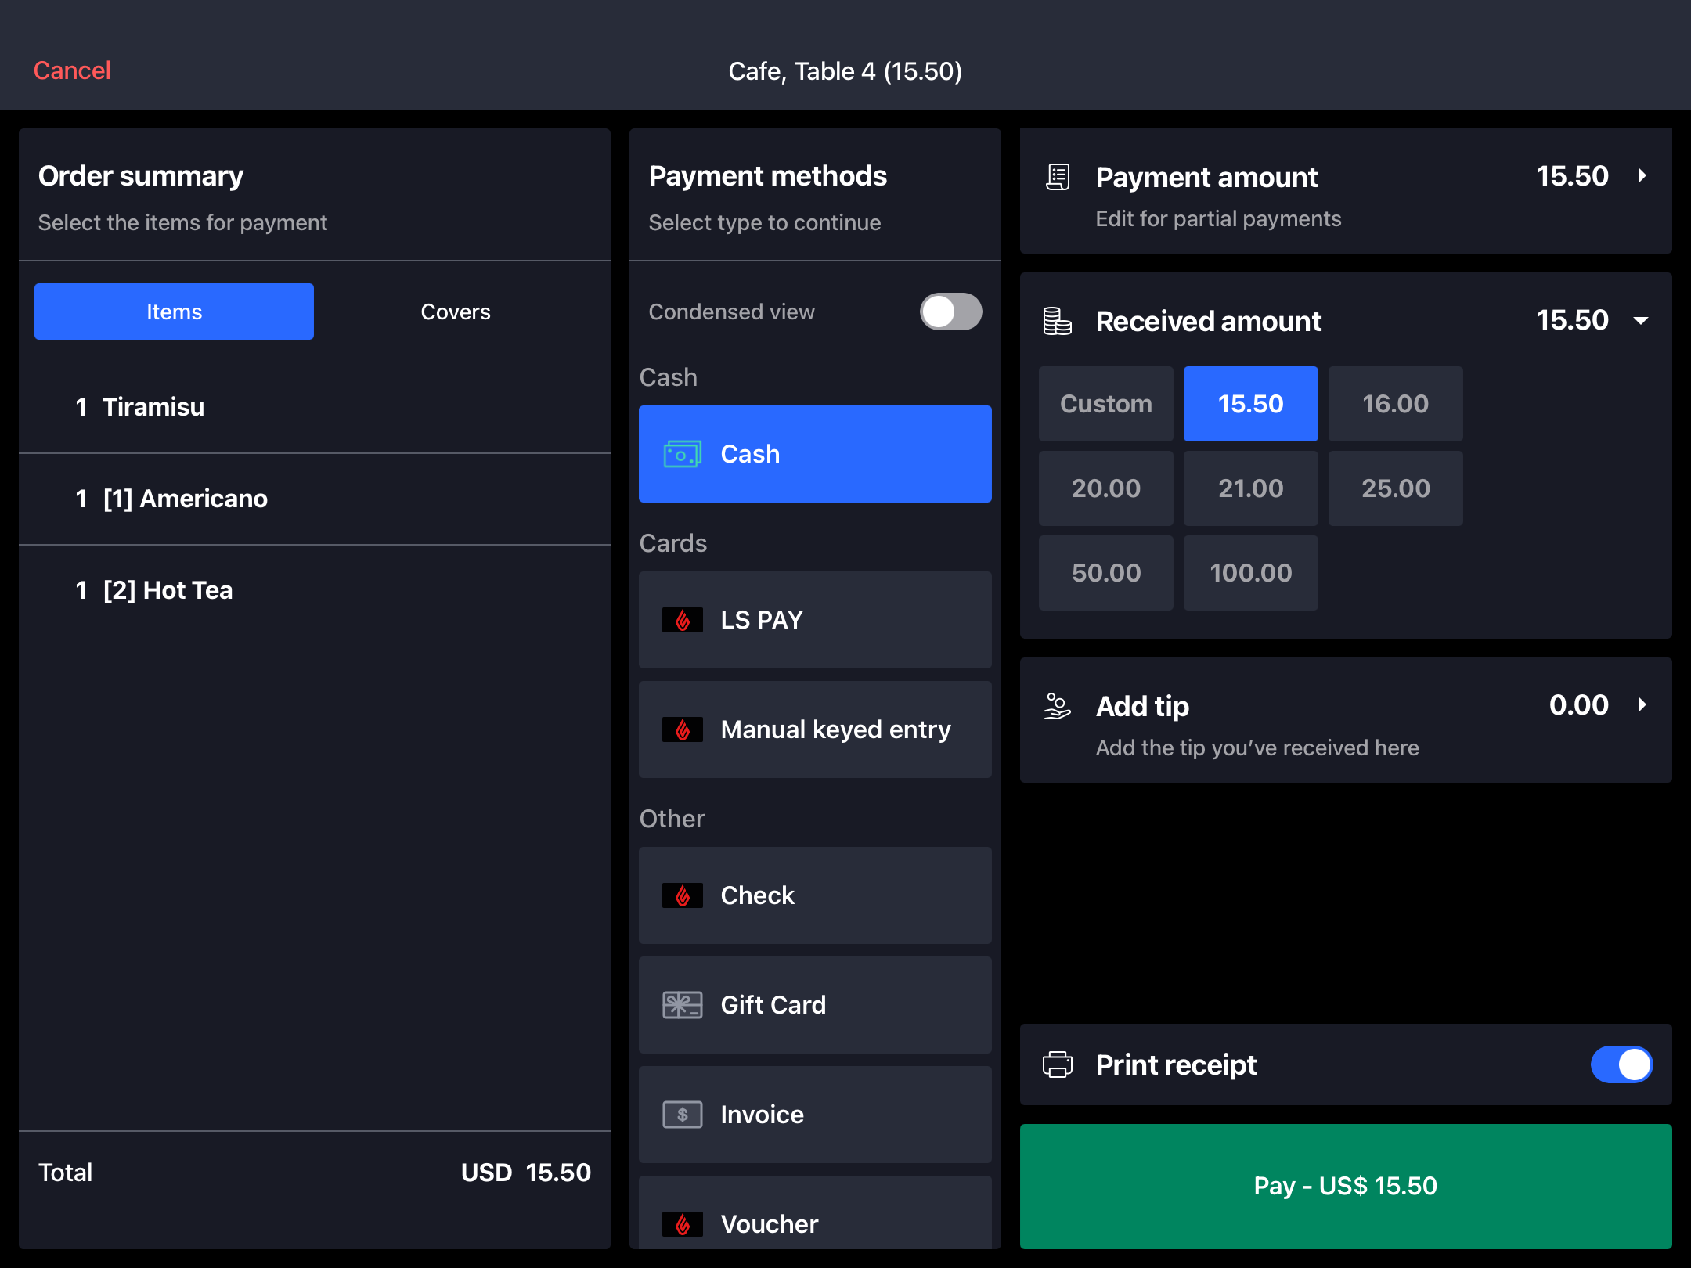Choose the Custom received amount field
The image size is (1691, 1268).
(x=1105, y=404)
